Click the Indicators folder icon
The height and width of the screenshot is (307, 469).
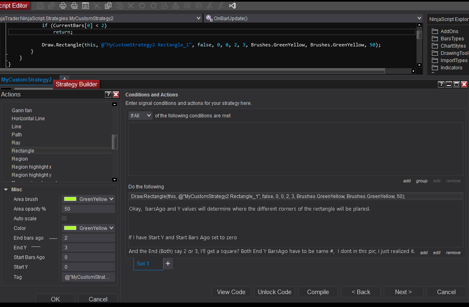[435, 68]
